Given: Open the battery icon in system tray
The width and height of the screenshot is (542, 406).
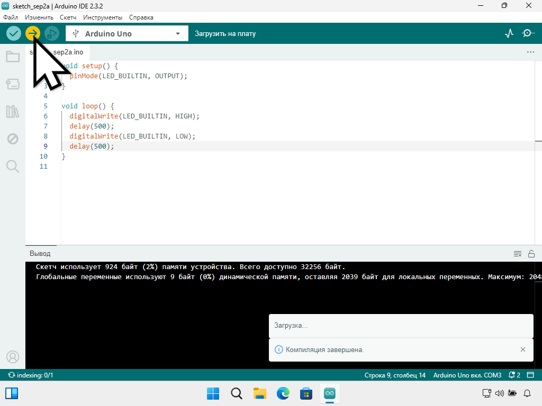Looking at the screenshot, I should click(512, 393).
